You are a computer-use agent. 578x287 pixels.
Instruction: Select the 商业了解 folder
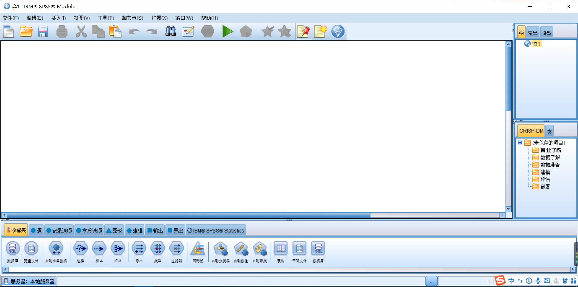(547, 150)
